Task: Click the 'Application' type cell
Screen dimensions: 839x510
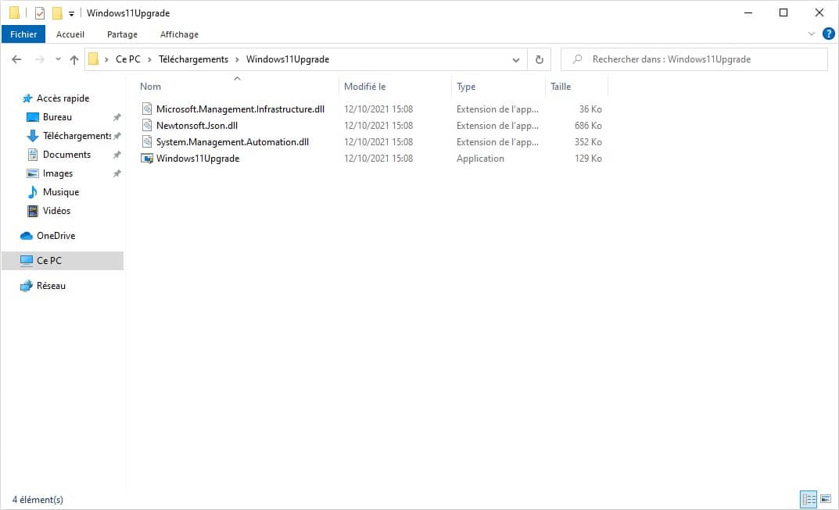Action: [480, 159]
